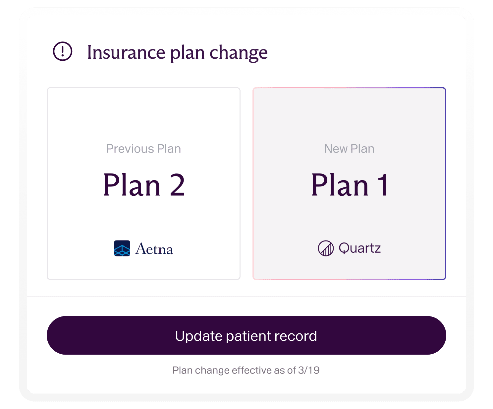The height and width of the screenshot is (409, 493).
Task: Click the Aetna insurance branding
Action: [x=143, y=249]
